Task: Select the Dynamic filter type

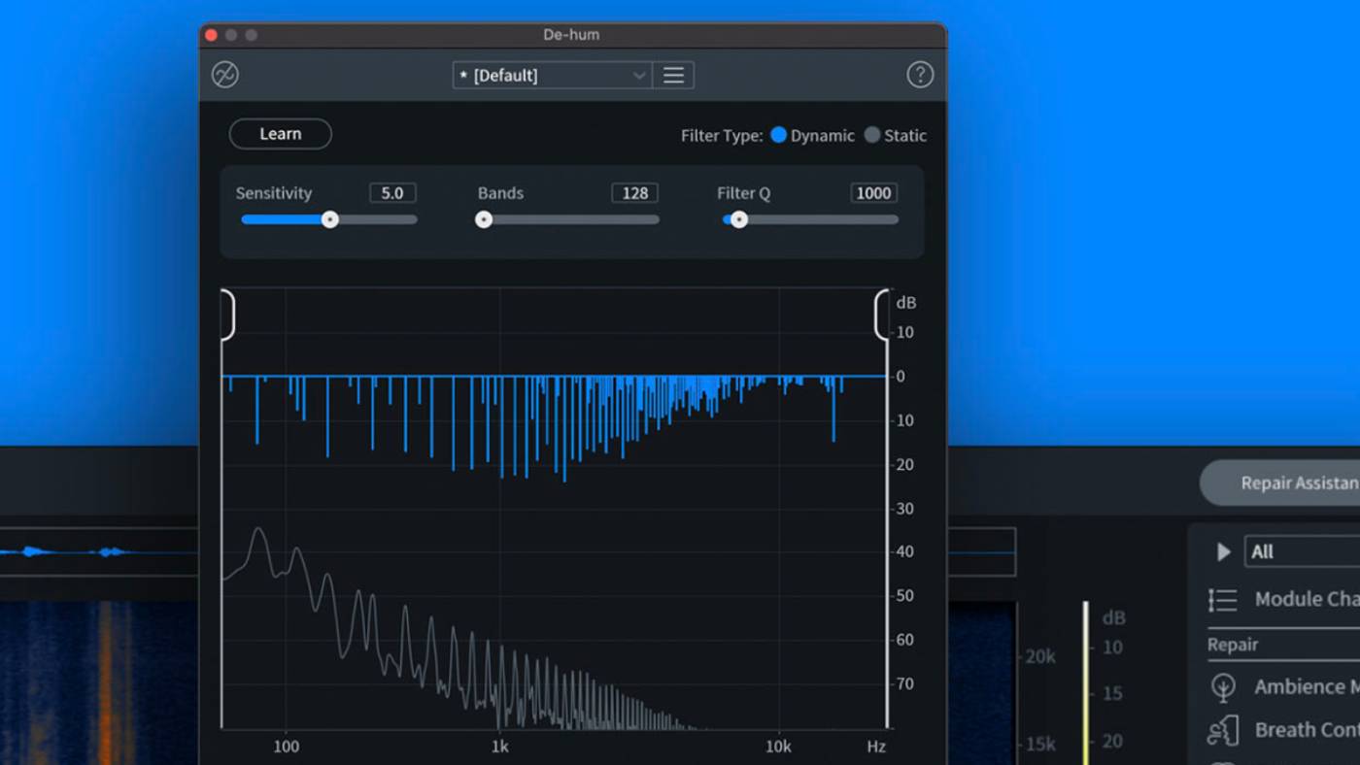Action: (778, 135)
